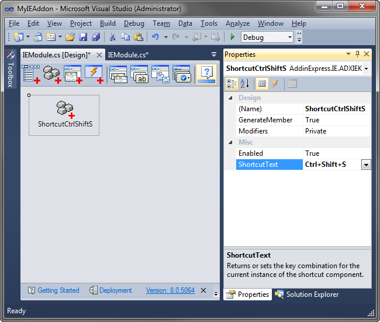Click the New Project toolbar icon
380x322 pixels.
(x=19, y=37)
